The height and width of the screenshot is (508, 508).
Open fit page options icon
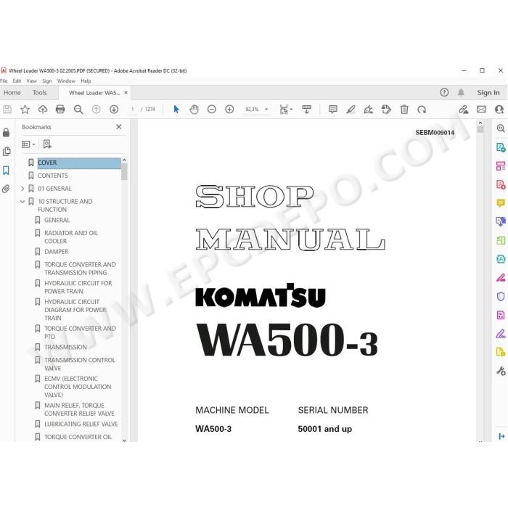284,110
